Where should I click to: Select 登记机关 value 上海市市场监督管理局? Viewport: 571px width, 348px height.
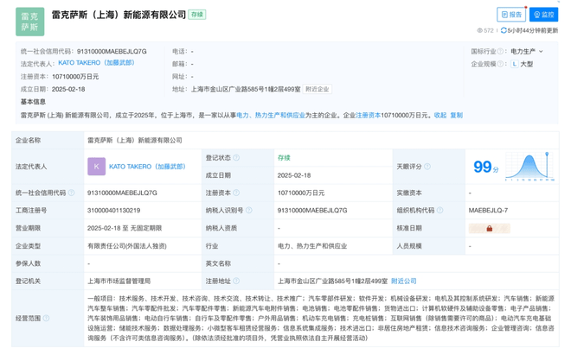119,282
